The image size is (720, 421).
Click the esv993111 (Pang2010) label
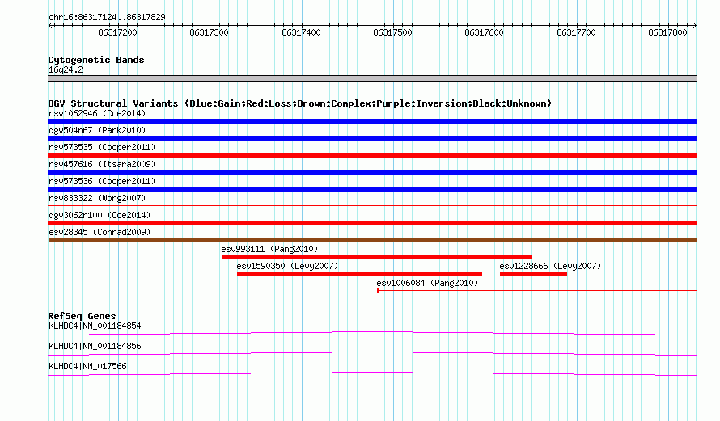tap(269, 249)
